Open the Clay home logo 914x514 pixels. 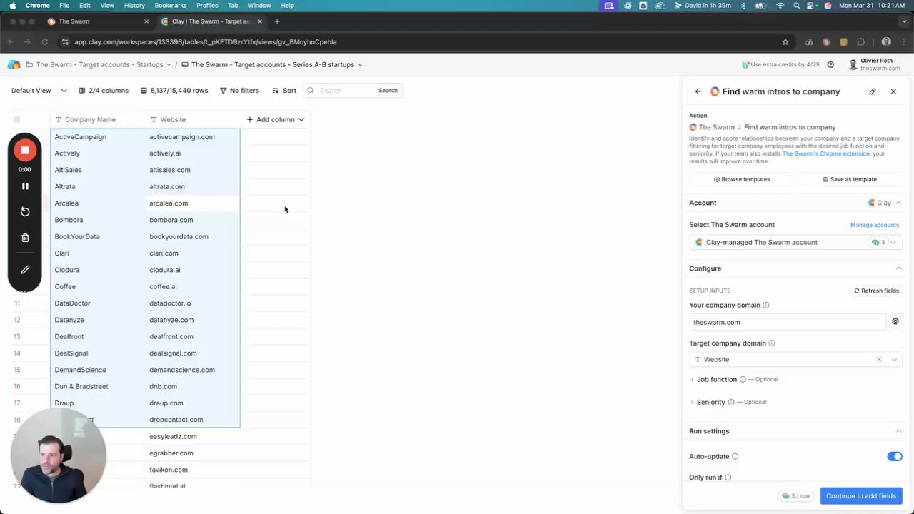14,64
